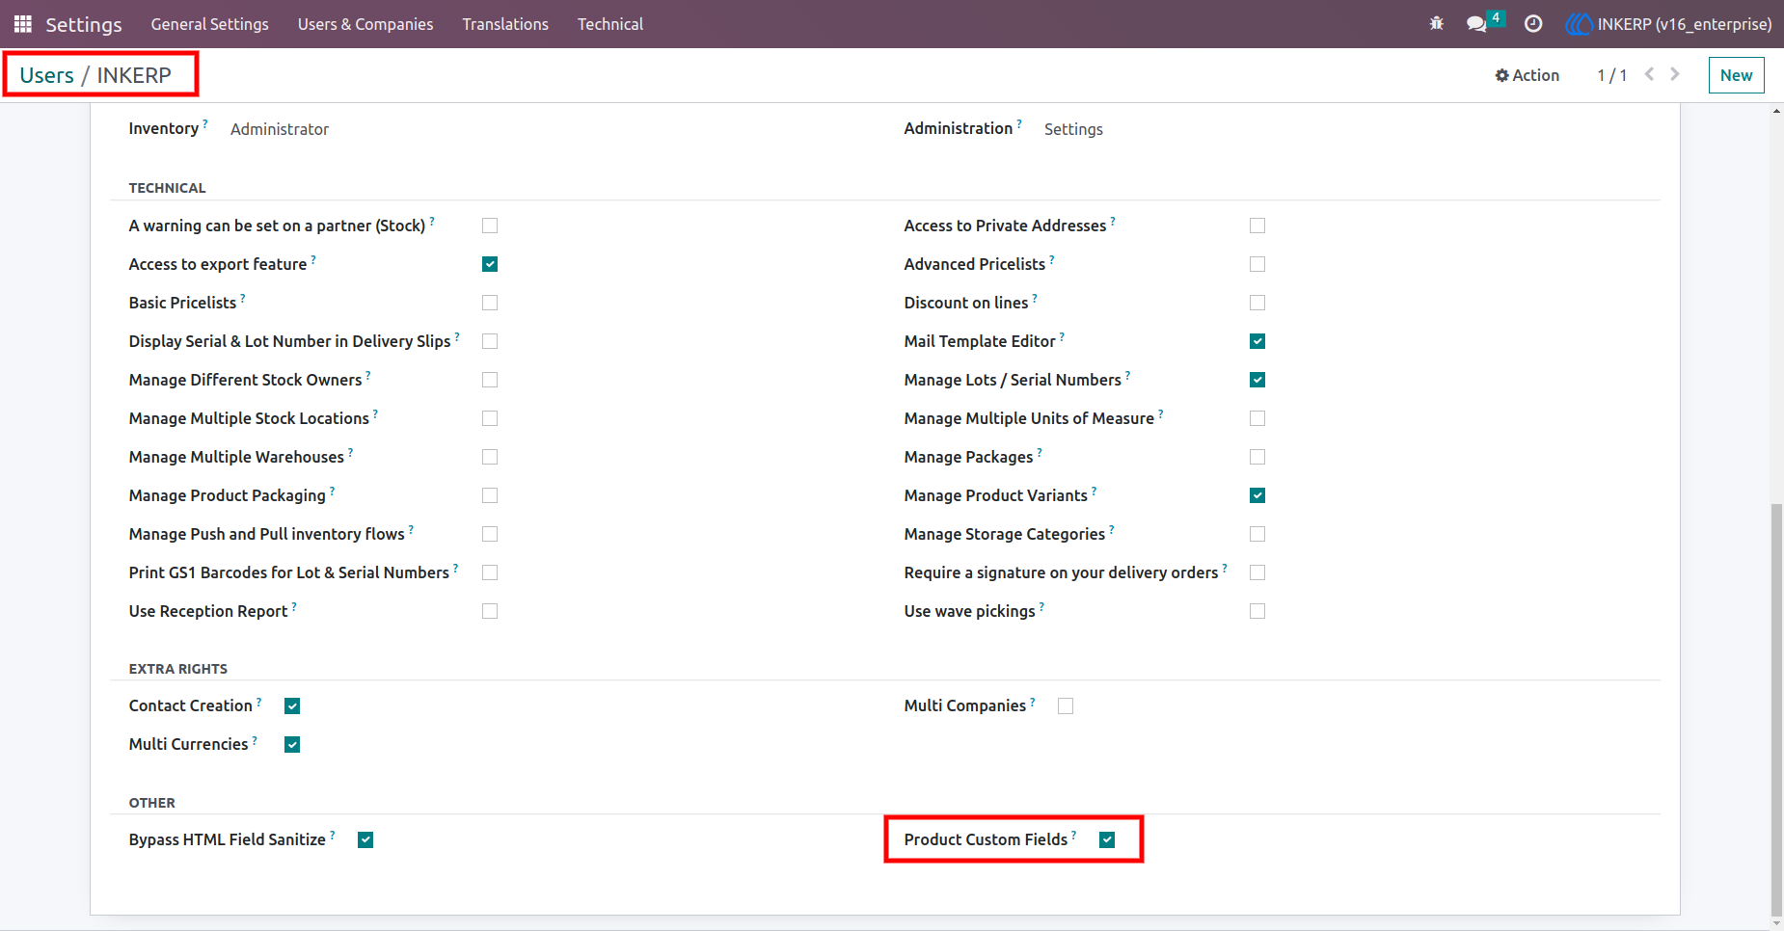Enable Manage Storage Categories checkbox
Screen dimensions: 1784x931
(x=1257, y=534)
